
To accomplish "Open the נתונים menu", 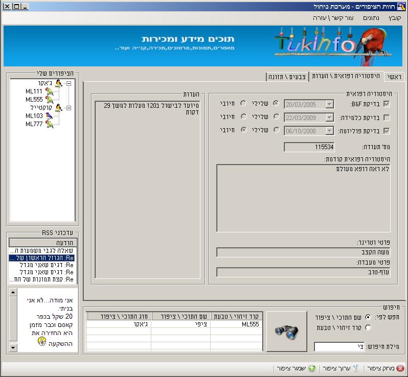I will (371, 18).
